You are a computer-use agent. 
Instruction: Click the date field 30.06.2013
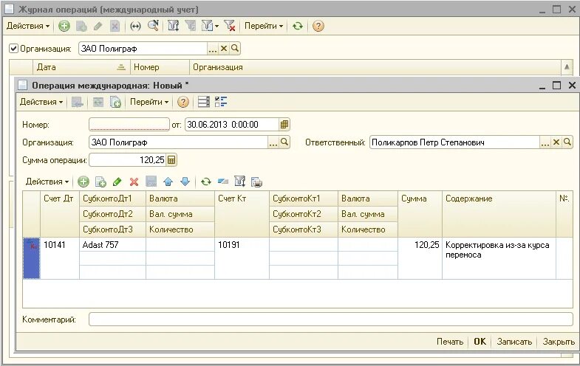click(231, 125)
